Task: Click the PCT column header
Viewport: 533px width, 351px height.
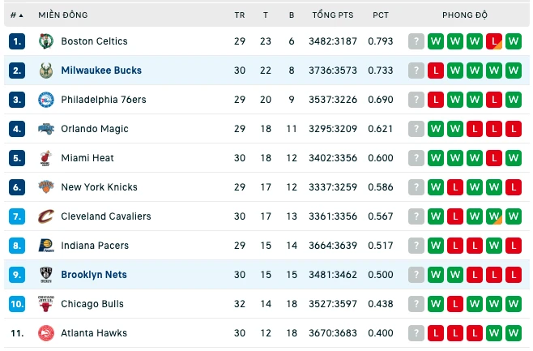Action: (x=381, y=15)
